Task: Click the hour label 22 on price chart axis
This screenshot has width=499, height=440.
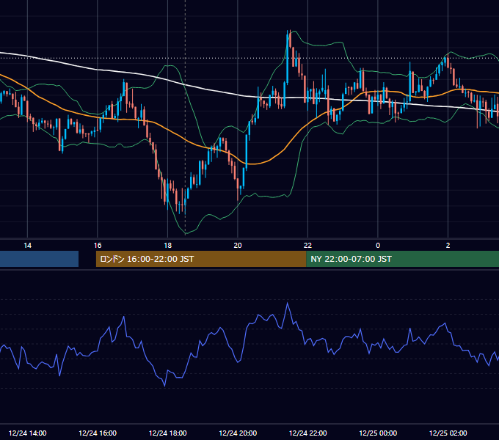Action: point(307,246)
